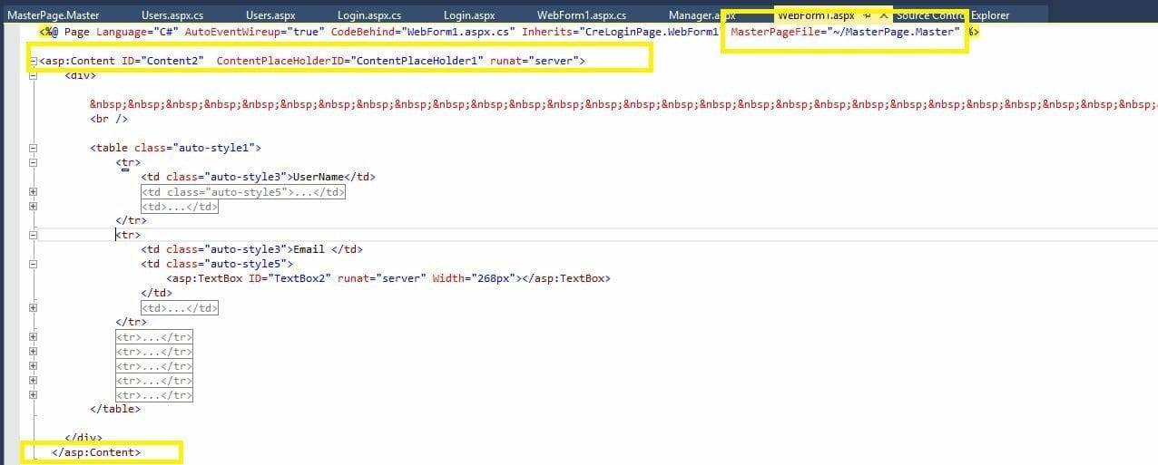Collapse the tr containing the Email cell
1158x465 pixels.
tap(33, 235)
